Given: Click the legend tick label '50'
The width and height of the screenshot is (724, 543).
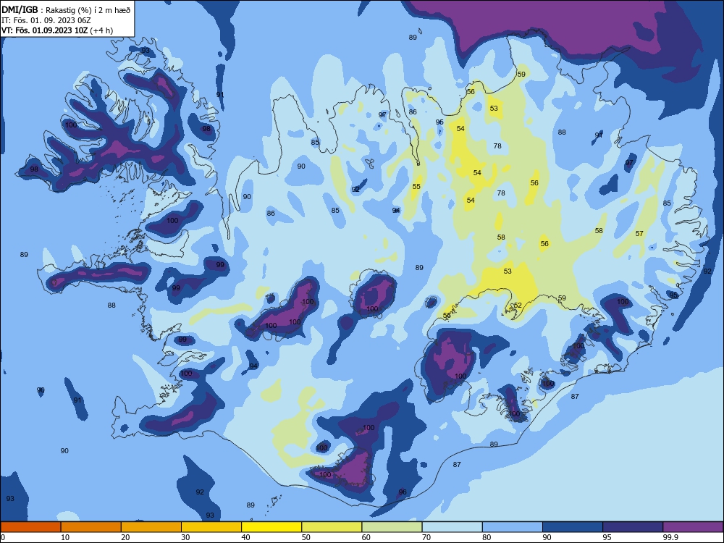Looking at the screenshot, I should [306, 537].
